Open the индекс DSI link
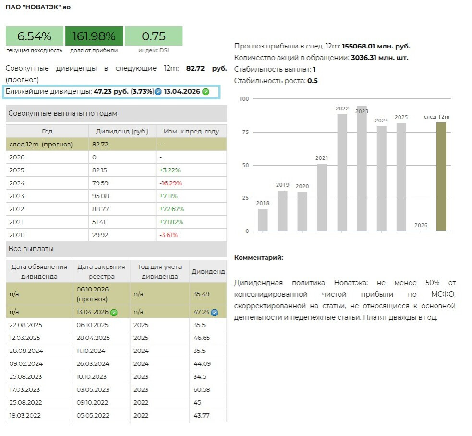472x436 pixels. tap(153, 50)
